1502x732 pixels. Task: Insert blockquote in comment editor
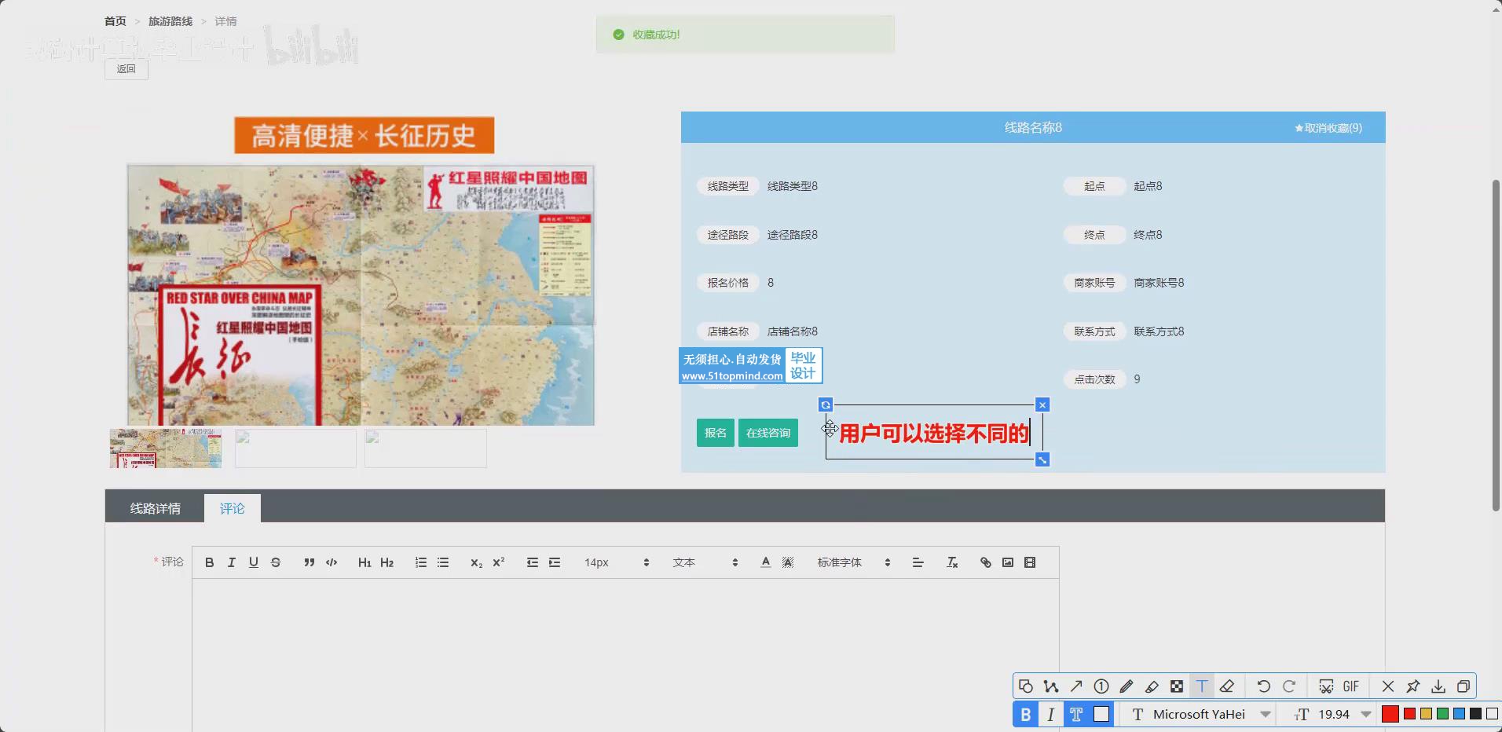pos(309,562)
